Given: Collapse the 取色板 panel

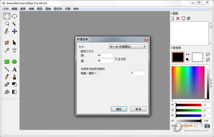Looking at the screenshot, I should click(x=171, y=48).
